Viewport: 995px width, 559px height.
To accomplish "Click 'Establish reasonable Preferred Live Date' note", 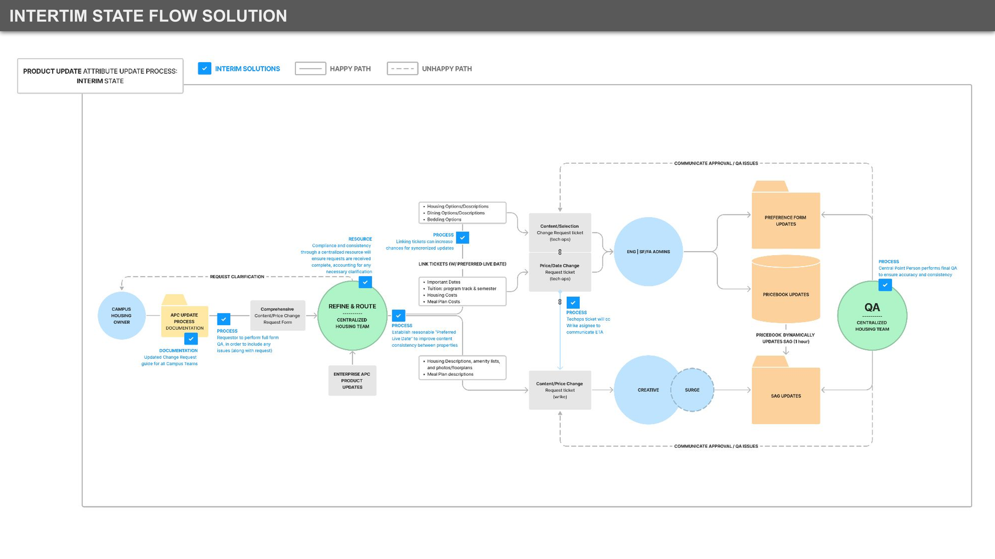I will tap(425, 335).
